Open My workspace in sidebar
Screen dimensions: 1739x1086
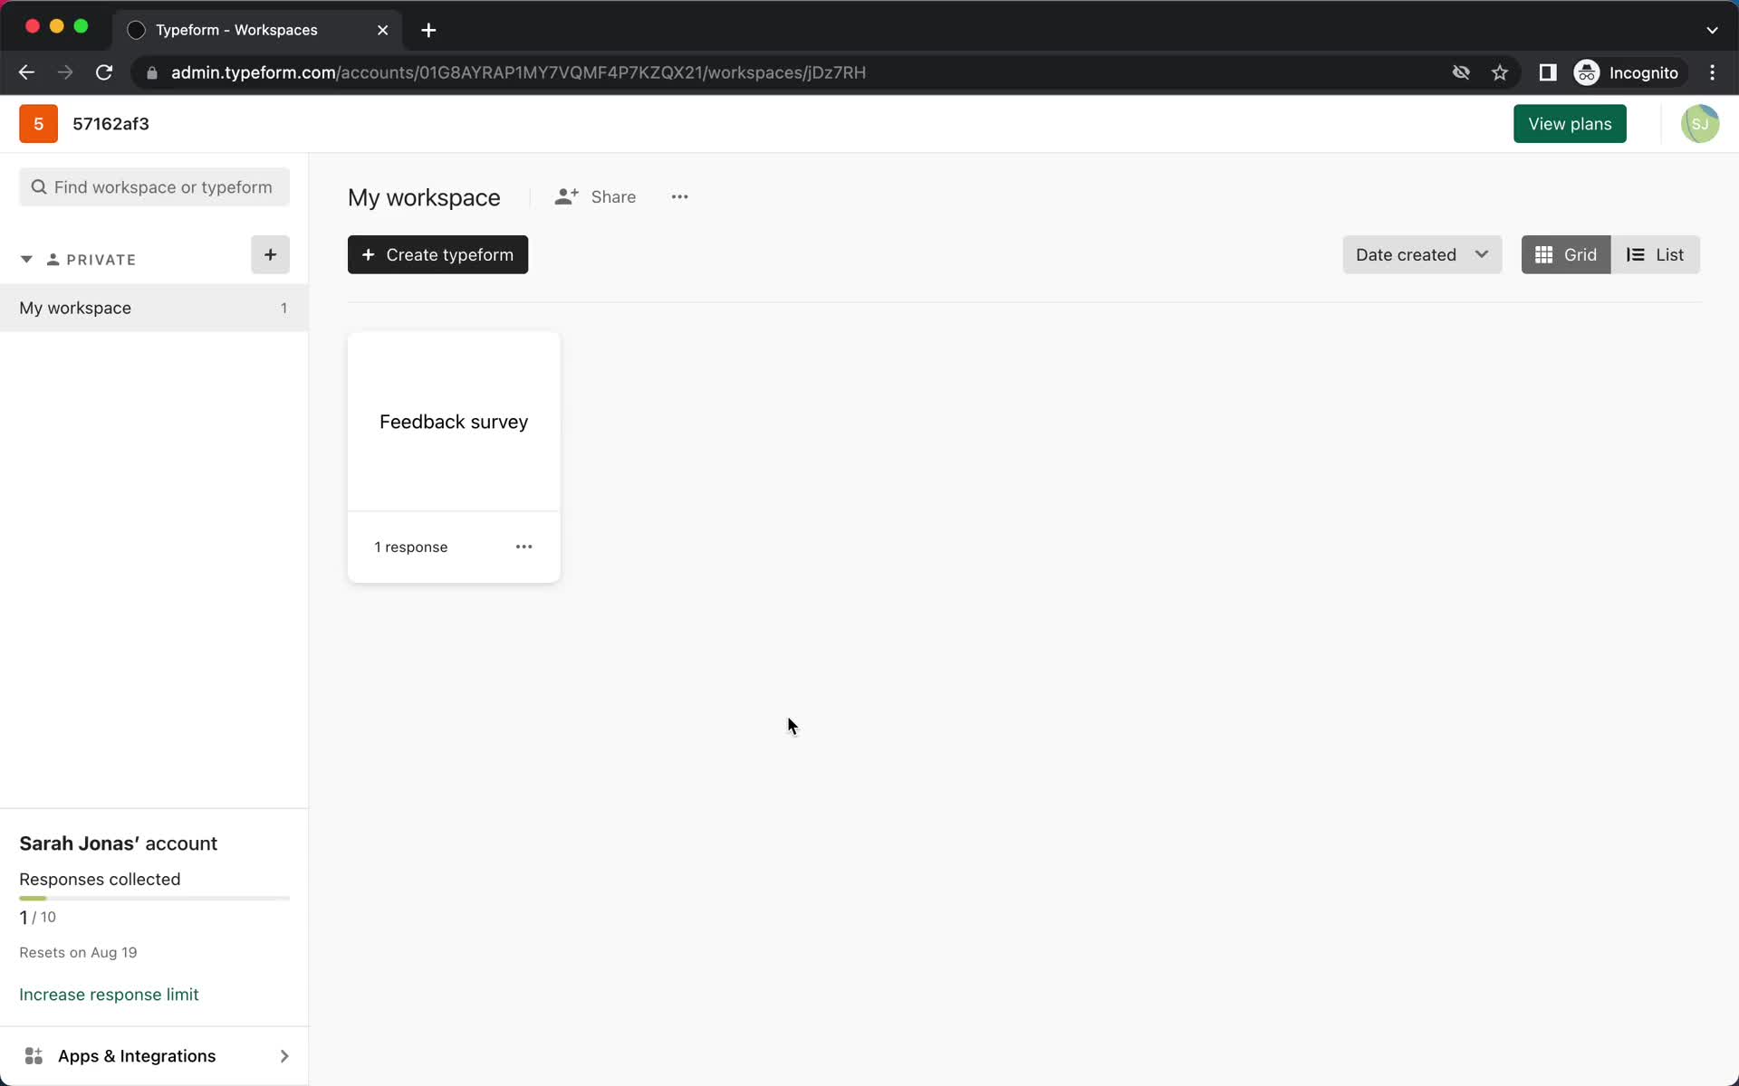(x=75, y=307)
